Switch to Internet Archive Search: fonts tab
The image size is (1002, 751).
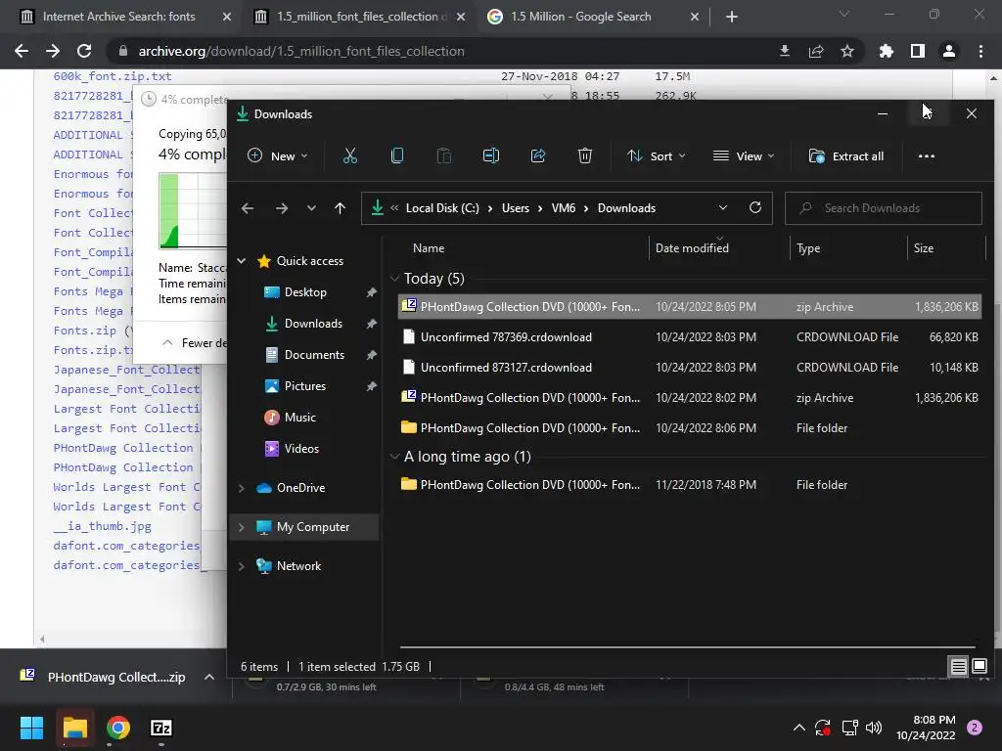point(118,17)
